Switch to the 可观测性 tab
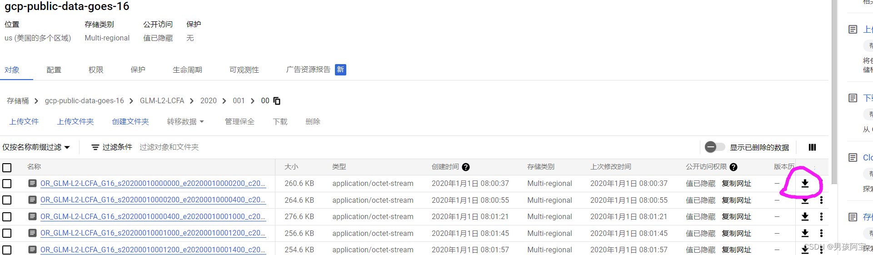The image size is (873, 255). tap(244, 70)
